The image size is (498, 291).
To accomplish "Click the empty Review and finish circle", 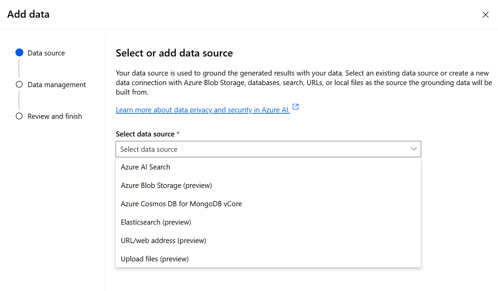I will coord(19,116).
